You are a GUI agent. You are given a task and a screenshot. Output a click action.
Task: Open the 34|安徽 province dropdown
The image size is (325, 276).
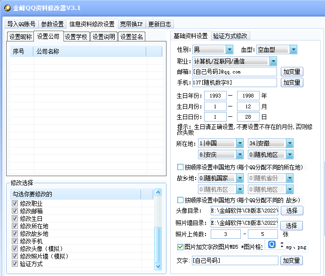tap(290, 143)
